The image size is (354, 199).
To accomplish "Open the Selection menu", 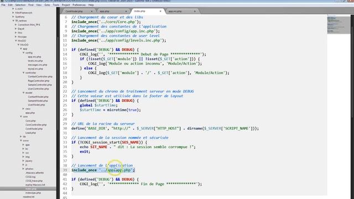I will click(x=20, y=5).
